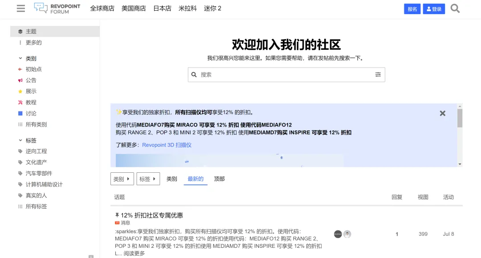Click the 展示 star icon
This screenshot has height=258, width=481.
pos(20,91)
